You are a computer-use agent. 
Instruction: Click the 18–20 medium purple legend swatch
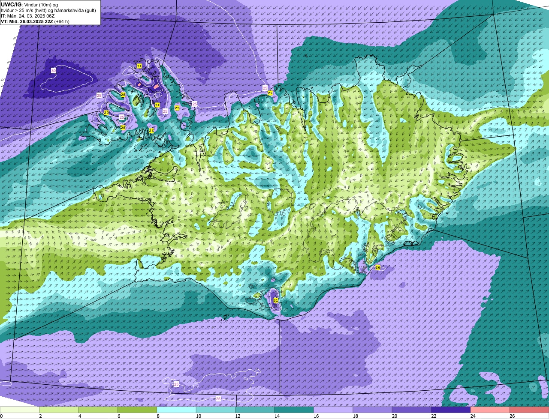[373, 410]
